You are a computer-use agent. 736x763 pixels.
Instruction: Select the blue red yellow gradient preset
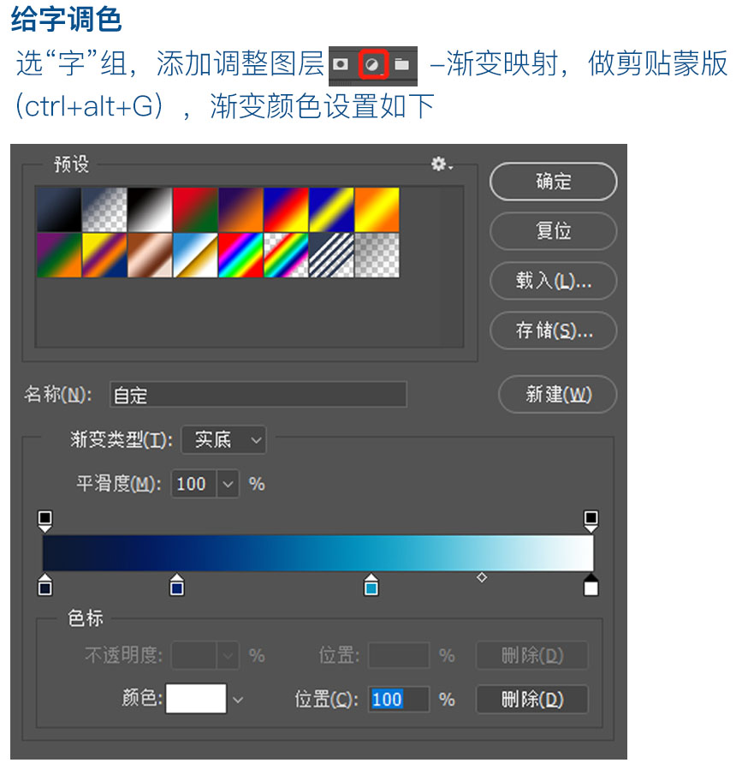[x=286, y=210]
